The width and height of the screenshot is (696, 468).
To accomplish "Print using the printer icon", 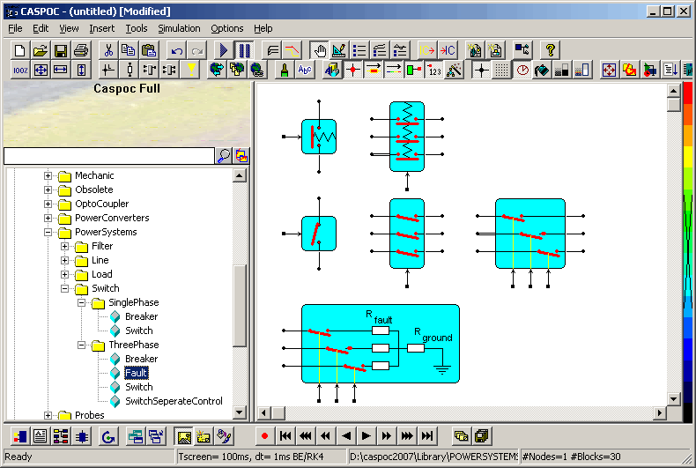I will tap(81, 50).
